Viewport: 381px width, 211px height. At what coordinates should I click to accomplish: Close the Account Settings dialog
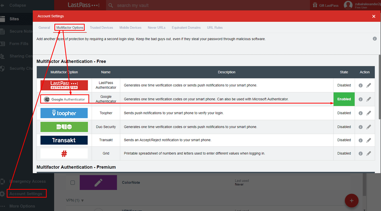(374, 16)
